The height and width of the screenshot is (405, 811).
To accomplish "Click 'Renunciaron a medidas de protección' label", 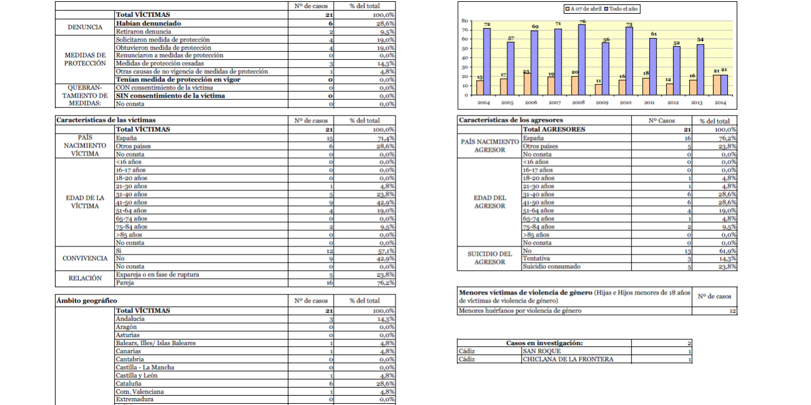I will click(x=170, y=56).
